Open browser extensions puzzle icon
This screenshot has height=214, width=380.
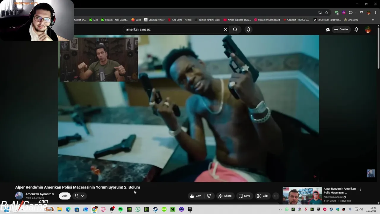point(351,12)
